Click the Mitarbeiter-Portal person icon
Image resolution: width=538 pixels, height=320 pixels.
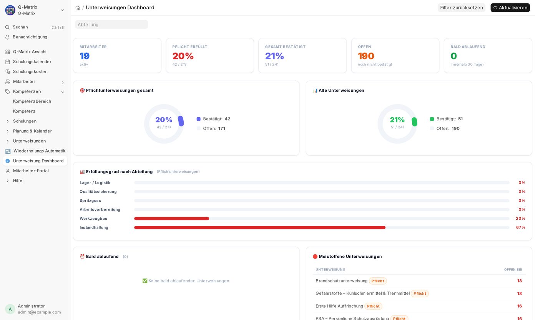[8, 171]
